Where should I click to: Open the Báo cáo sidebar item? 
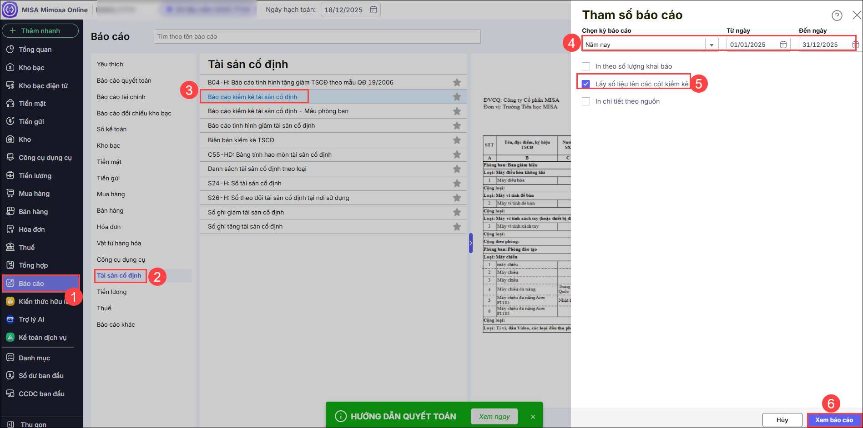[x=41, y=283]
